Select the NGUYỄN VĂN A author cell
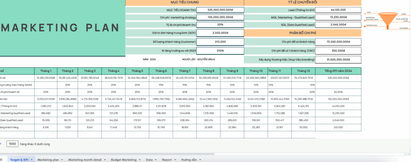The image size is (411, 162). click(206, 60)
